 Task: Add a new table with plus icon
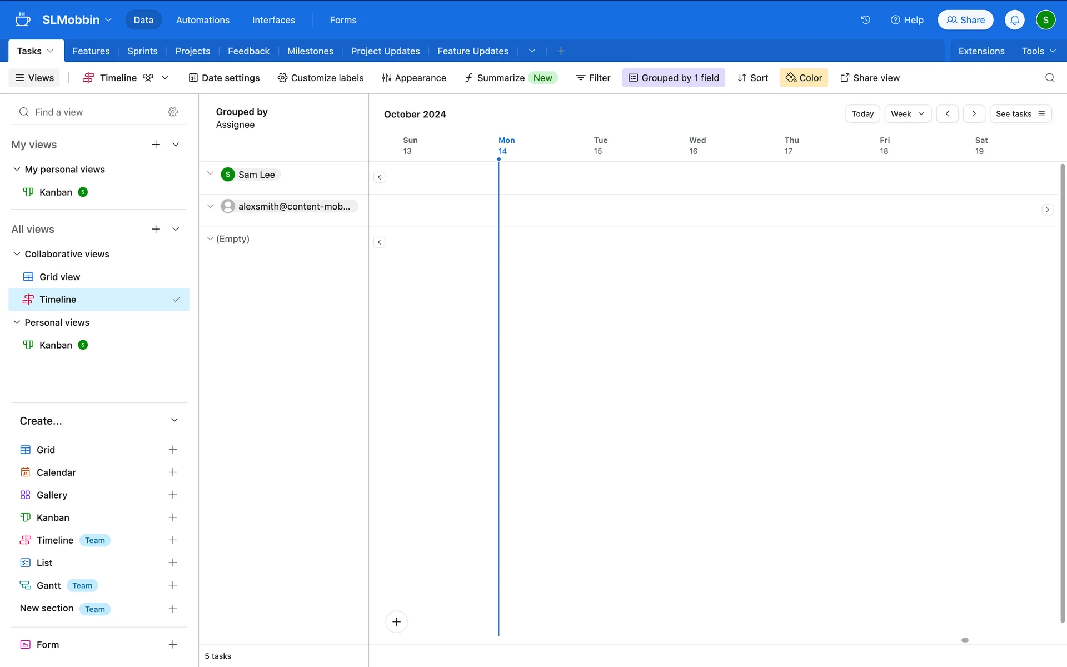(x=561, y=51)
